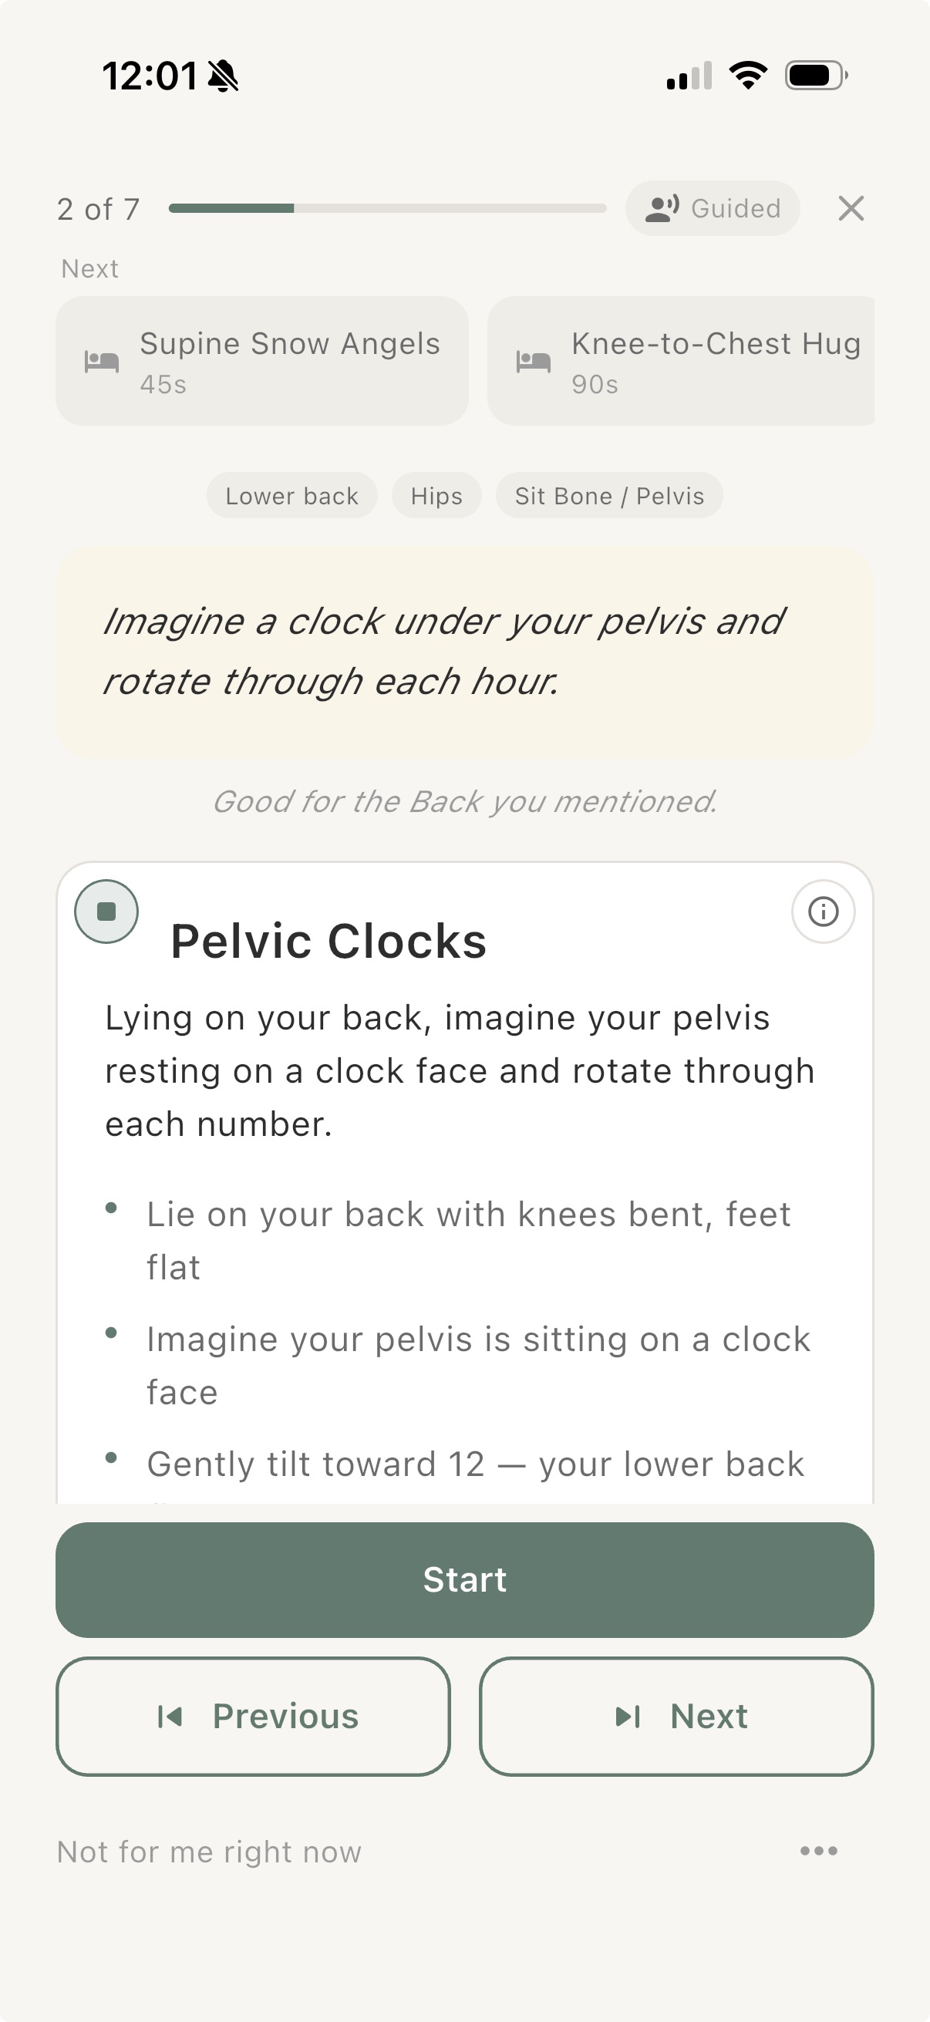Close the session with the X
Image resolution: width=930 pixels, height=2022 pixels.
(x=851, y=208)
